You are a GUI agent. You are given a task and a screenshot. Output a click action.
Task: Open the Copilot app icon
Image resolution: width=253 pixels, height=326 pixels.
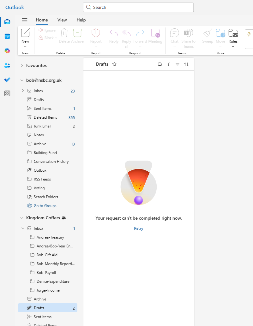pyautogui.click(x=7, y=51)
